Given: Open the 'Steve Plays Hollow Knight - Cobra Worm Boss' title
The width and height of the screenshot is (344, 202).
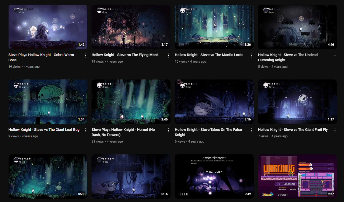Looking at the screenshot, I should (x=41, y=57).
